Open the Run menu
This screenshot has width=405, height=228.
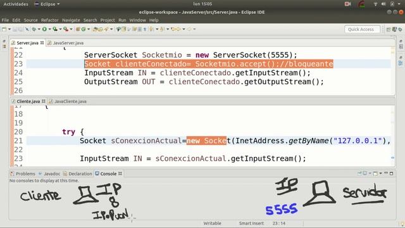tap(122, 20)
